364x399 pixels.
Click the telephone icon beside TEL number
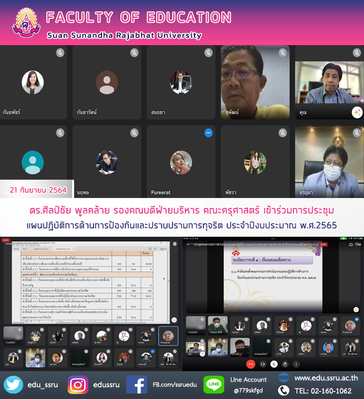[283, 391]
